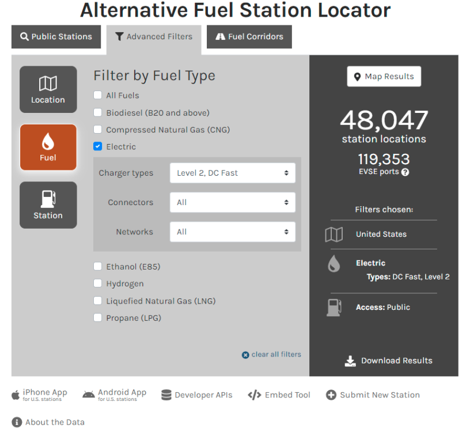Open the Submit New Station link

click(373, 395)
